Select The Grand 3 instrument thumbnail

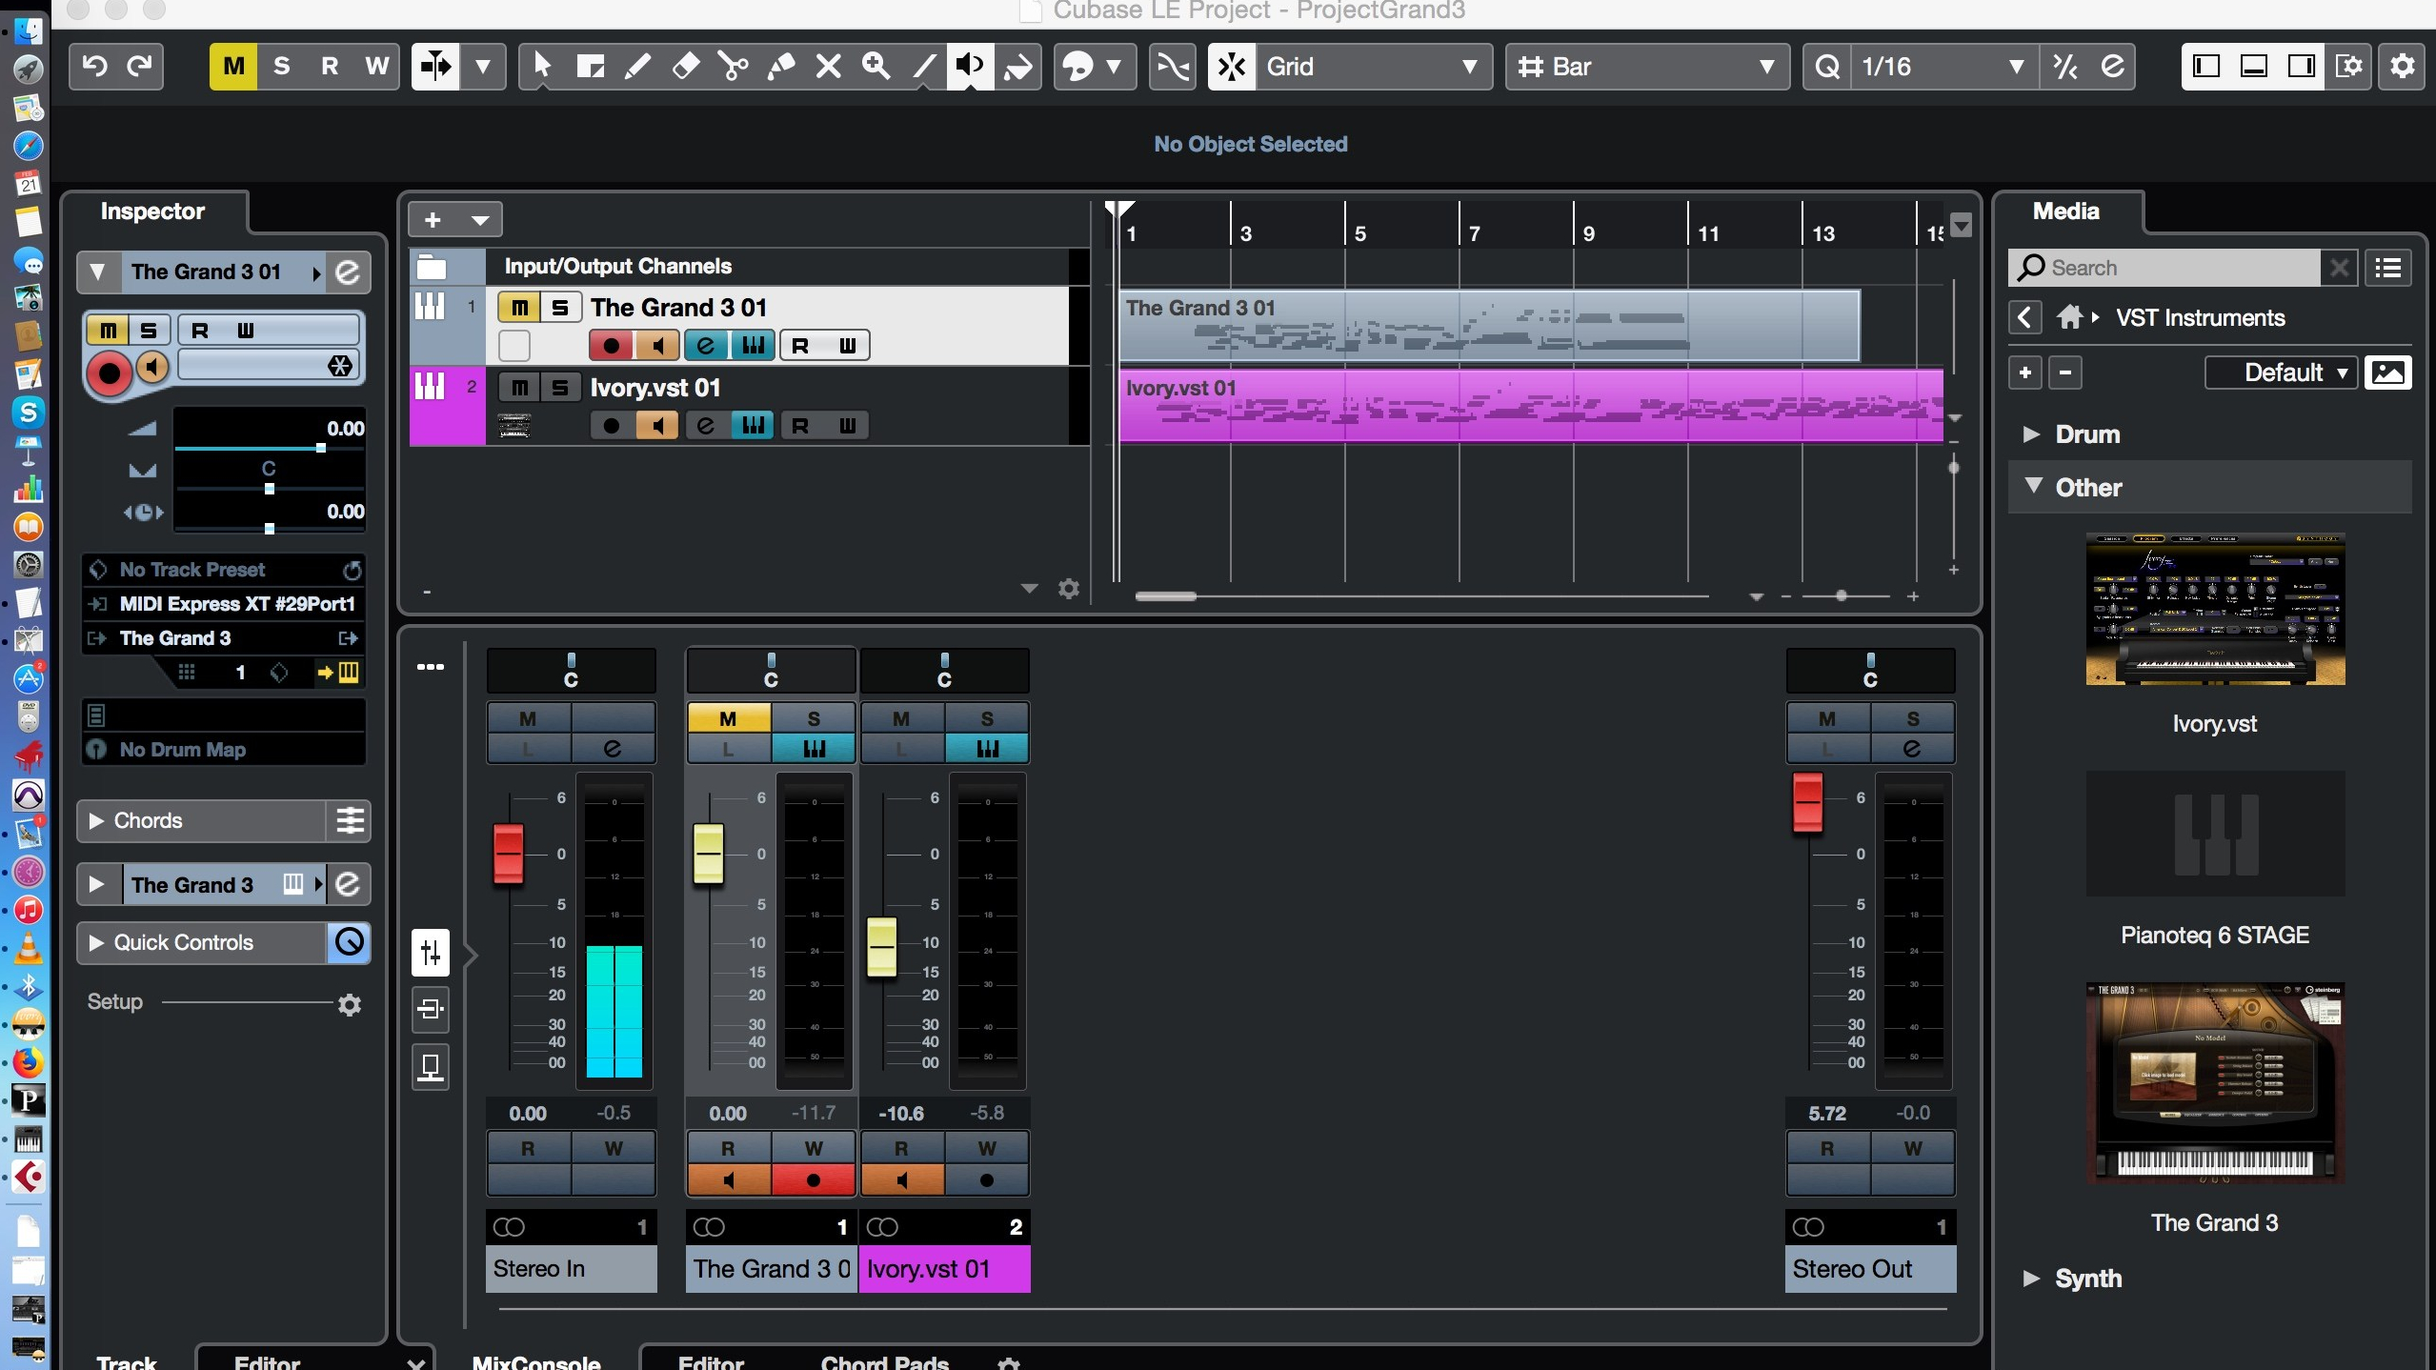tap(2214, 1082)
